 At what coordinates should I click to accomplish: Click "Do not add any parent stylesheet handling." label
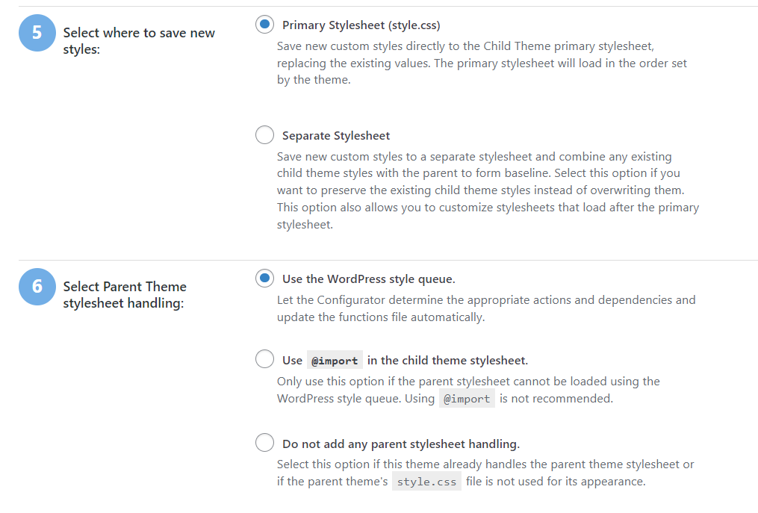click(400, 444)
